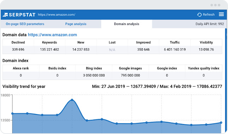Click the peak data point on chart

72,100
